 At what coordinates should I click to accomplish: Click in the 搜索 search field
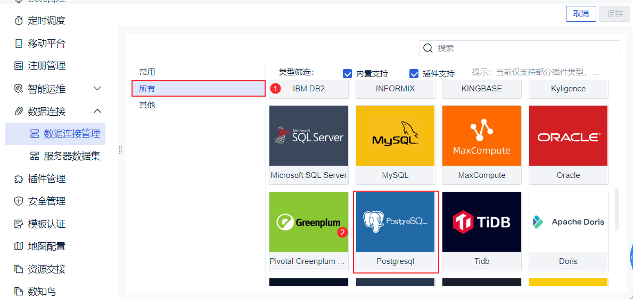(x=520, y=48)
